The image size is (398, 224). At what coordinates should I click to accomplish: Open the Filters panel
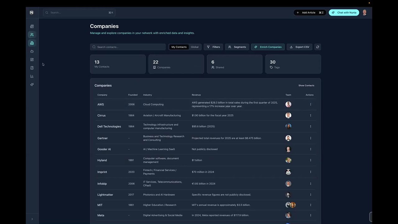tap(213, 47)
